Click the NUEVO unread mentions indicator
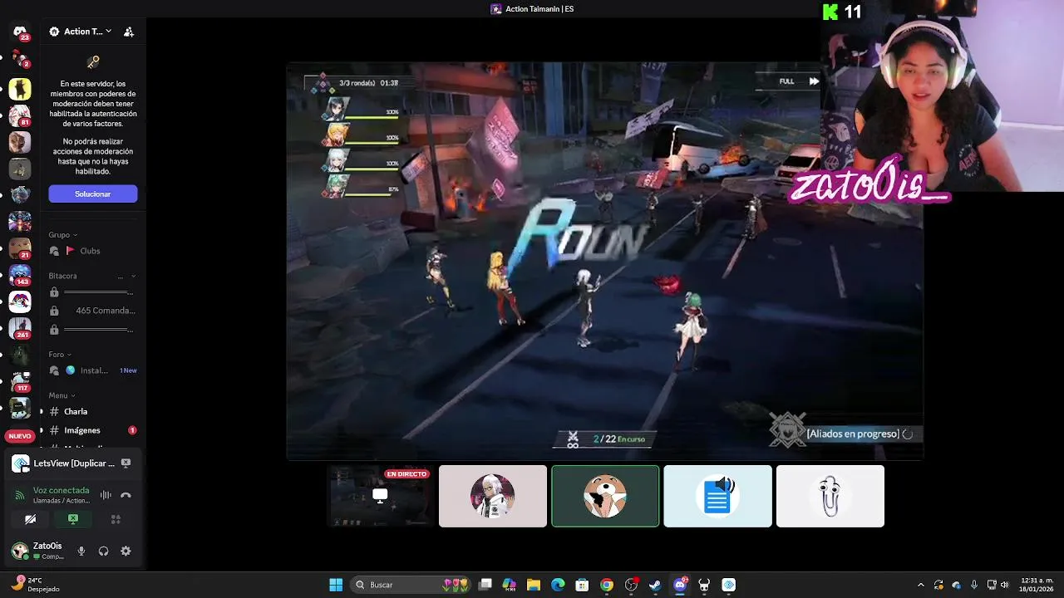This screenshot has width=1064, height=598. [x=20, y=436]
